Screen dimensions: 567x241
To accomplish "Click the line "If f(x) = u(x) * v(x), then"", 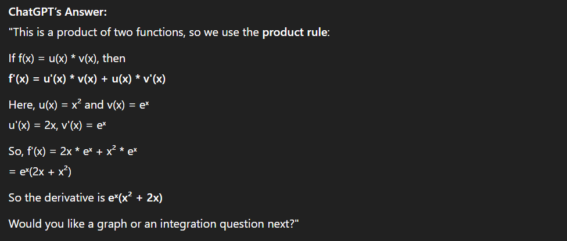I will pyautogui.click(x=67, y=59).
